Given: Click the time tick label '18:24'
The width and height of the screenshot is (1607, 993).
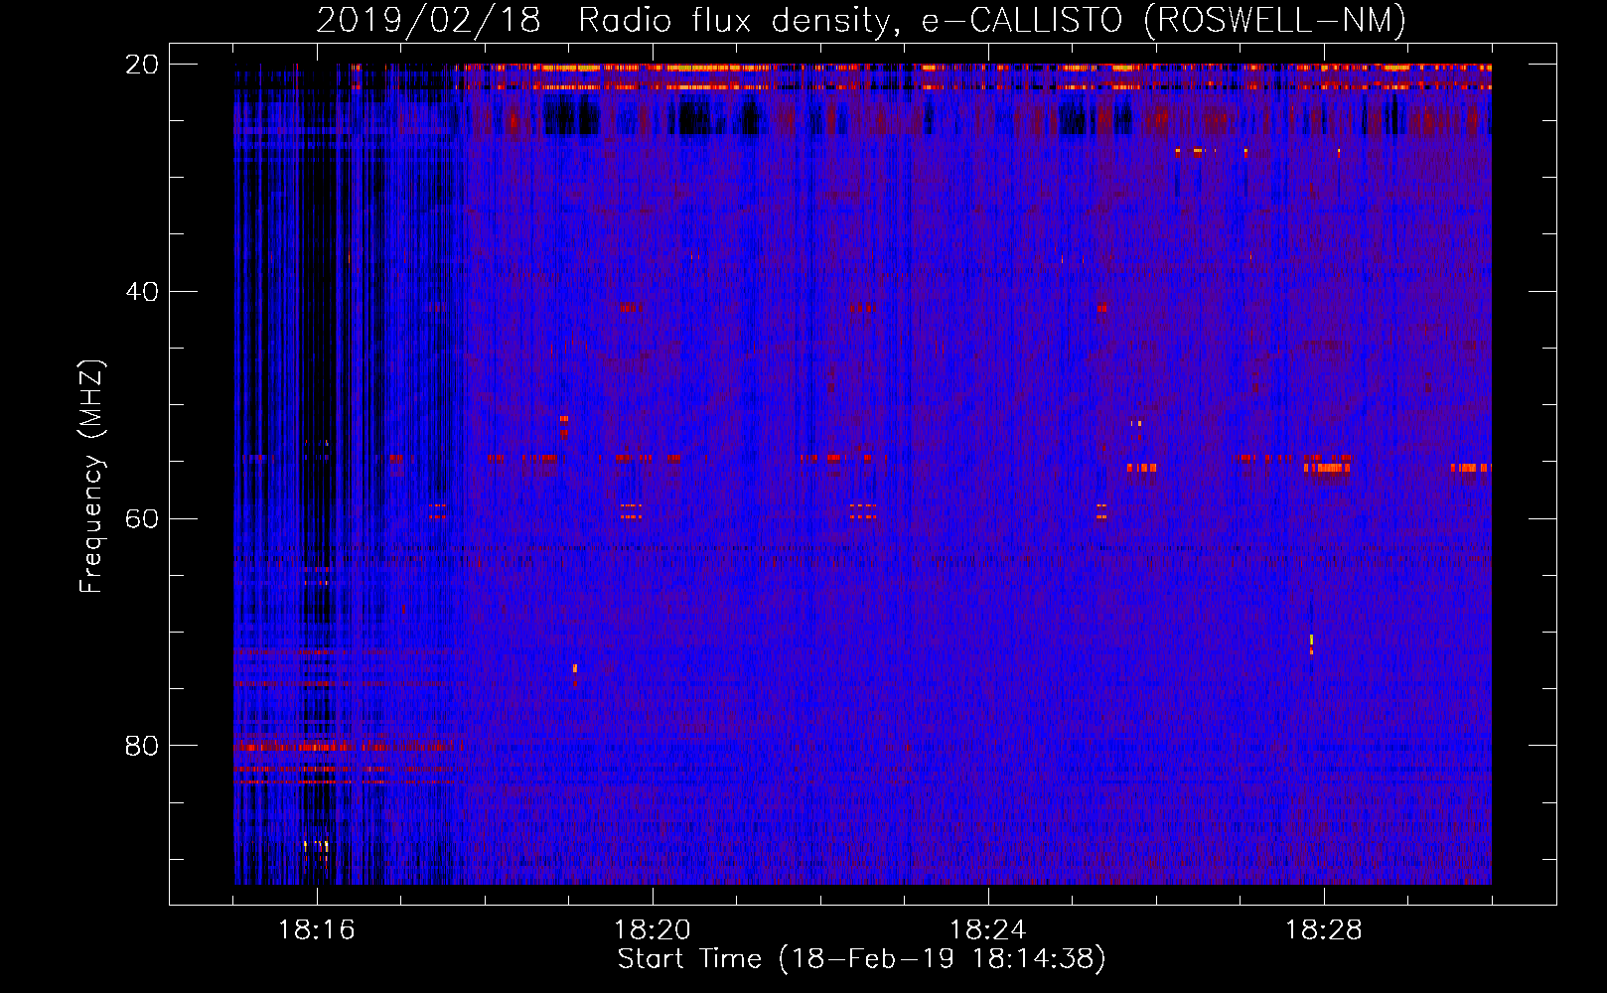Looking at the screenshot, I should (988, 930).
